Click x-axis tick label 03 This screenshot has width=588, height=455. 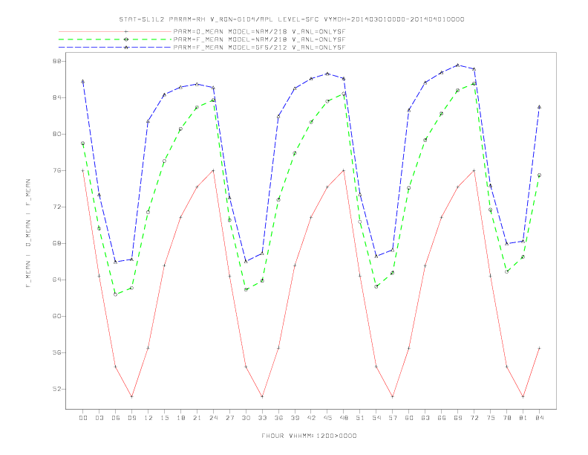tap(99, 418)
